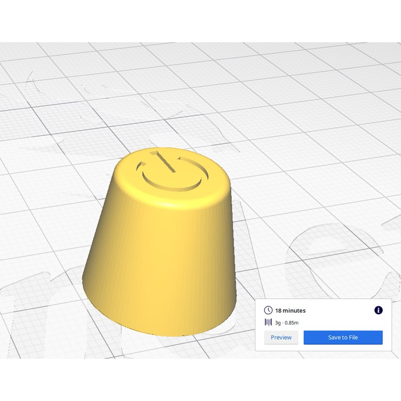The image size is (401, 401).
Task: Click the 3g · 0.85m material estimate
Action: pos(287,323)
